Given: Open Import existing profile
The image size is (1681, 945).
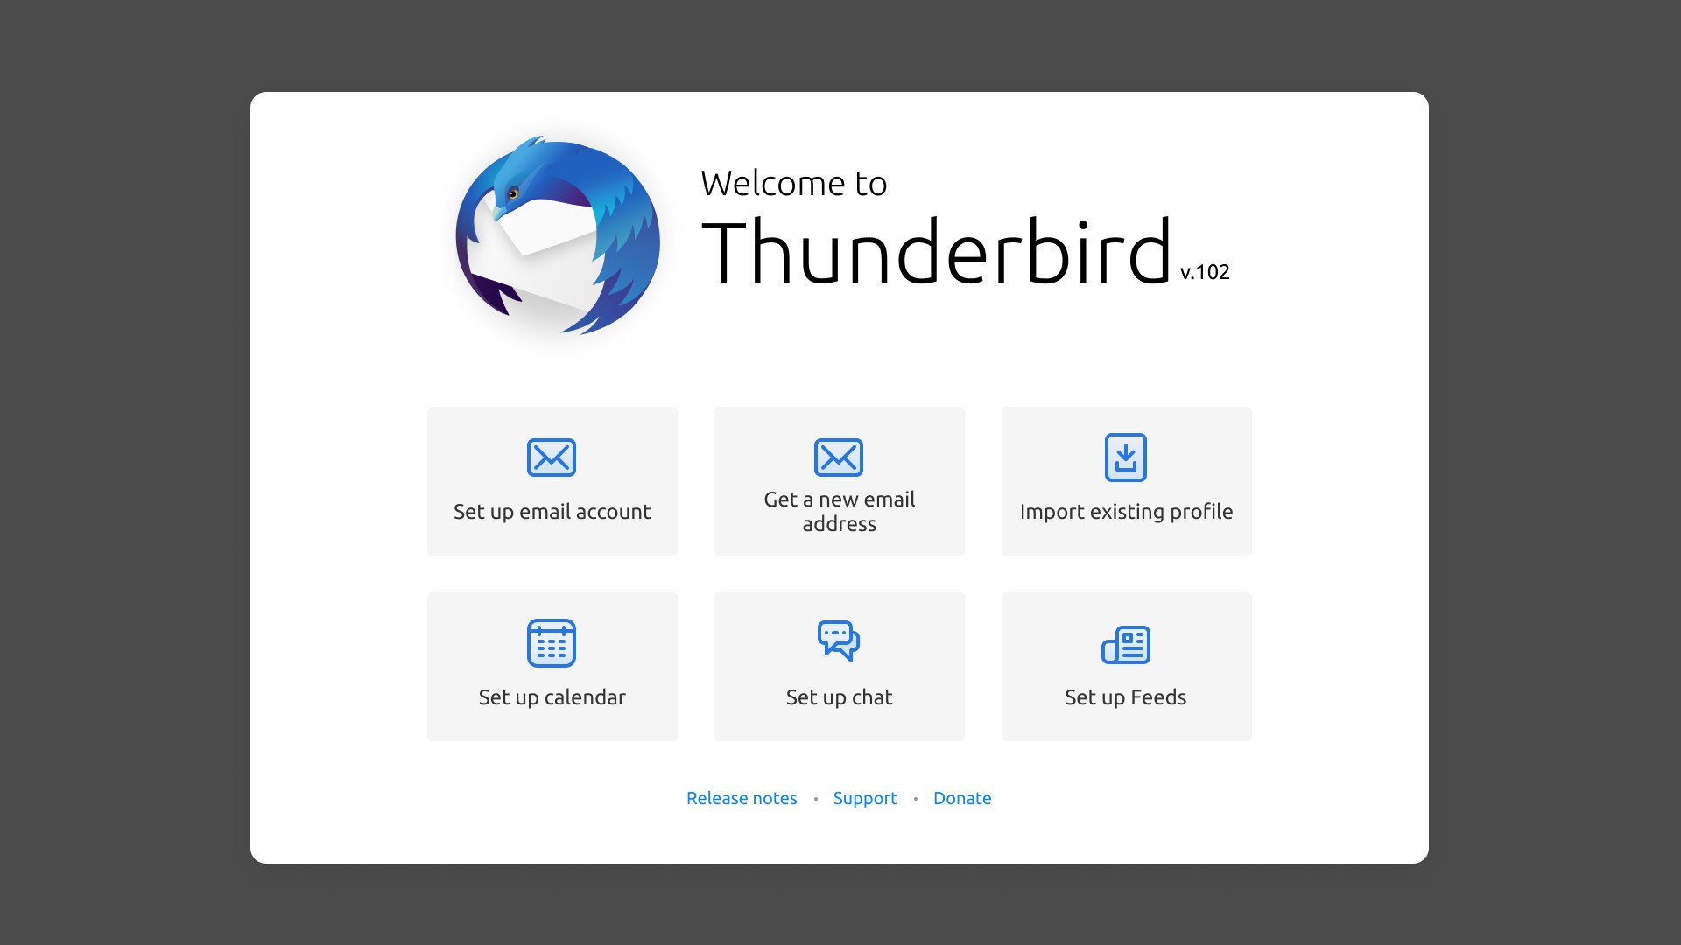Looking at the screenshot, I should pyautogui.click(x=1126, y=480).
